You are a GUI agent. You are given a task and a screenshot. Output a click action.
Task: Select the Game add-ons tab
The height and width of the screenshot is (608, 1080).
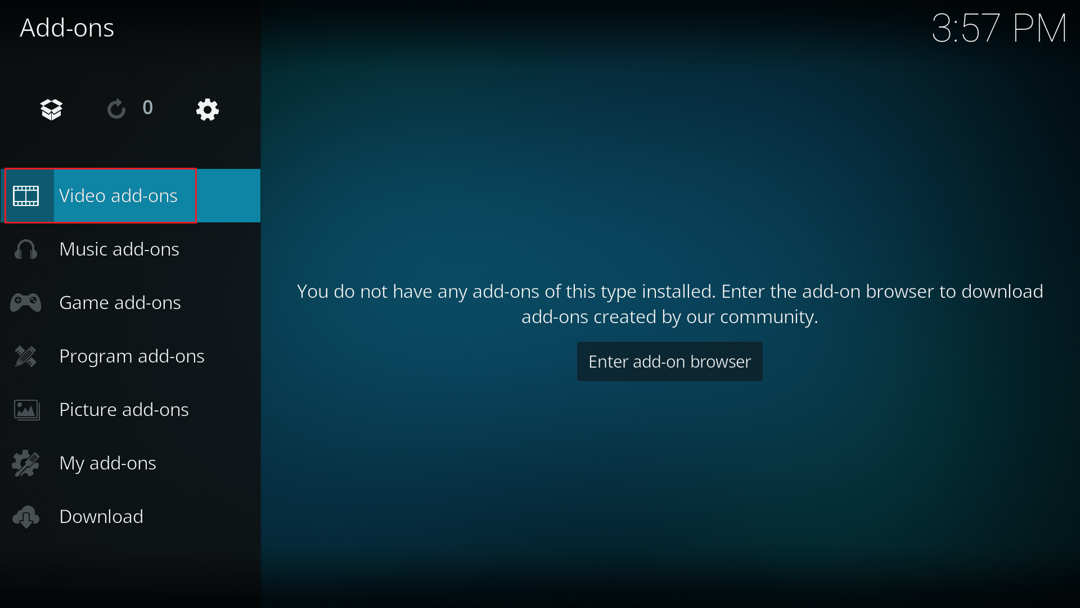tap(120, 302)
